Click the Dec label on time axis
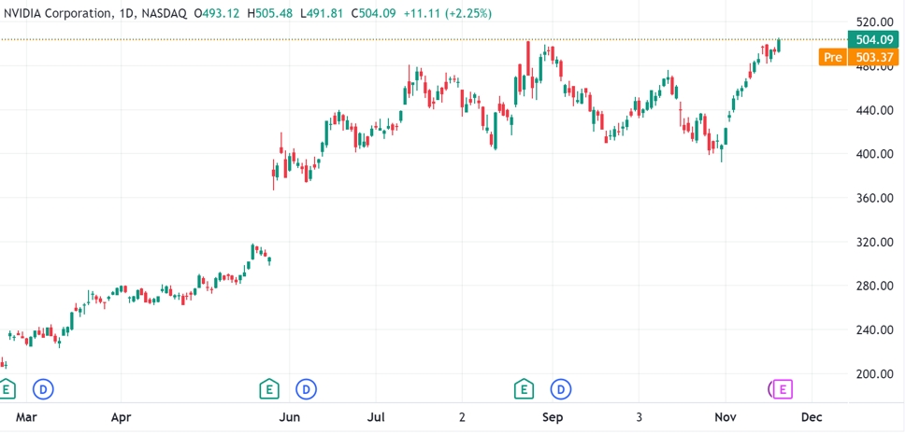Screen dimensions: 906x434 [x=812, y=416]
